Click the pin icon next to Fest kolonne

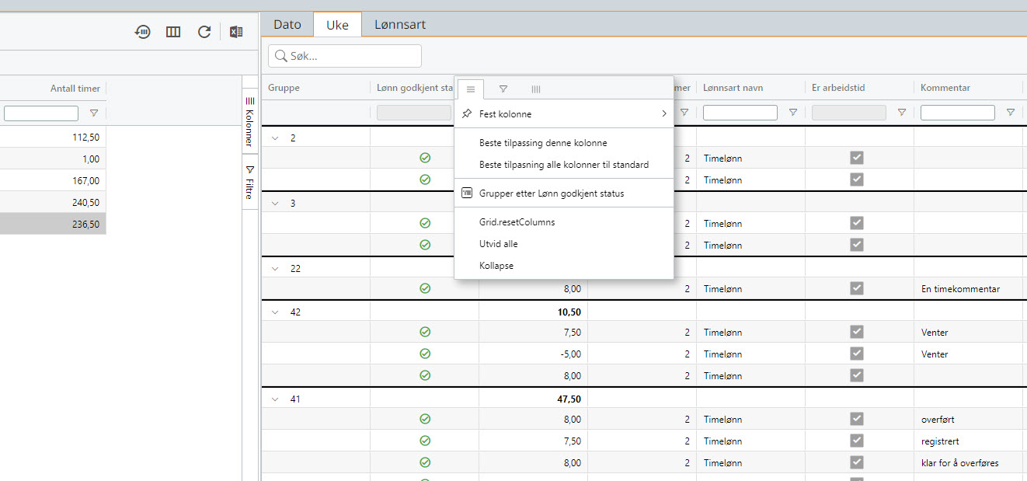point(467,113)
